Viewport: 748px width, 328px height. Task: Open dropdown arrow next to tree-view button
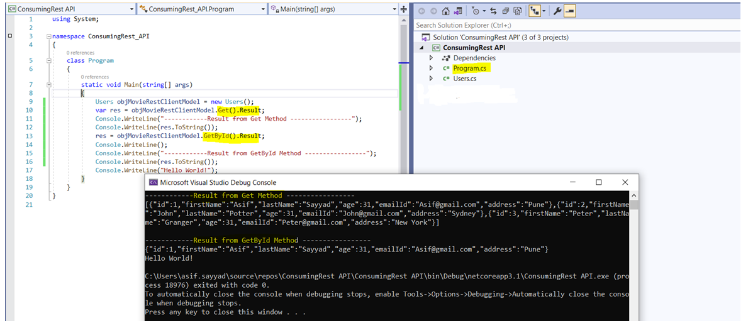click(544, 11)
